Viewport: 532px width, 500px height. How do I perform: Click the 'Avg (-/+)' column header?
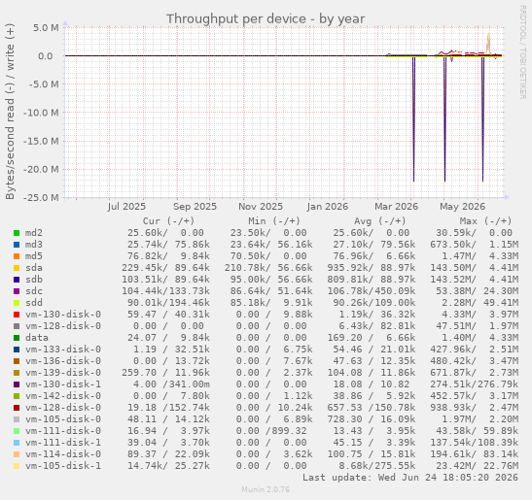(380, 221)
